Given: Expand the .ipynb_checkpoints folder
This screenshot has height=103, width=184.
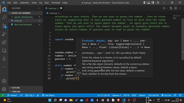Looking at the screenshot, I should (x=26, y=17).
